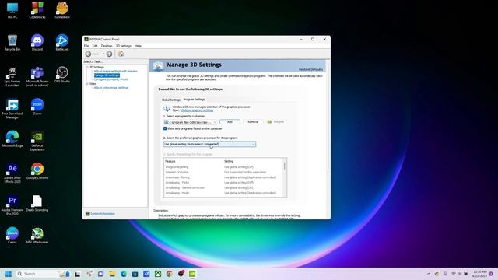Open TunnelBear desktop icon
Image resolution: width=498 pixels, height=280 pixels.
click(62, 10)
